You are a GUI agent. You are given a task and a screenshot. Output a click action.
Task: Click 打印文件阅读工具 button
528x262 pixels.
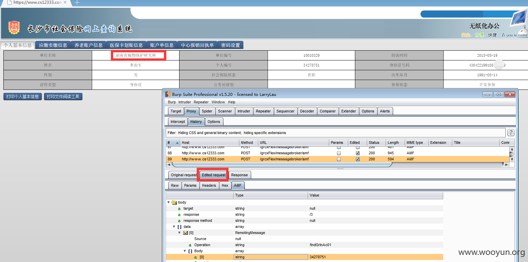pos(63,97)
